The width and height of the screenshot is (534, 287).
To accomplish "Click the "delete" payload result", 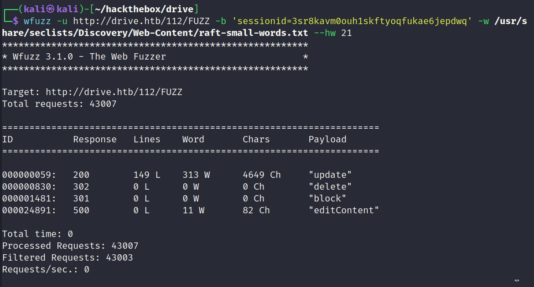I will click(330, 187).
